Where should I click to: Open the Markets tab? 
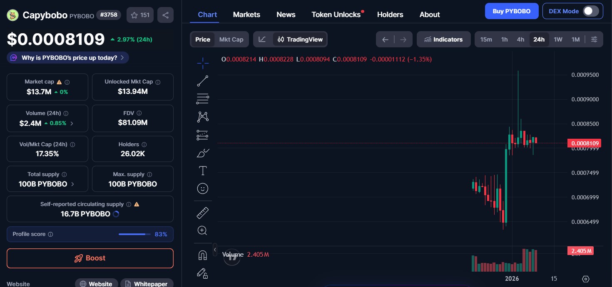pos(246,15)
